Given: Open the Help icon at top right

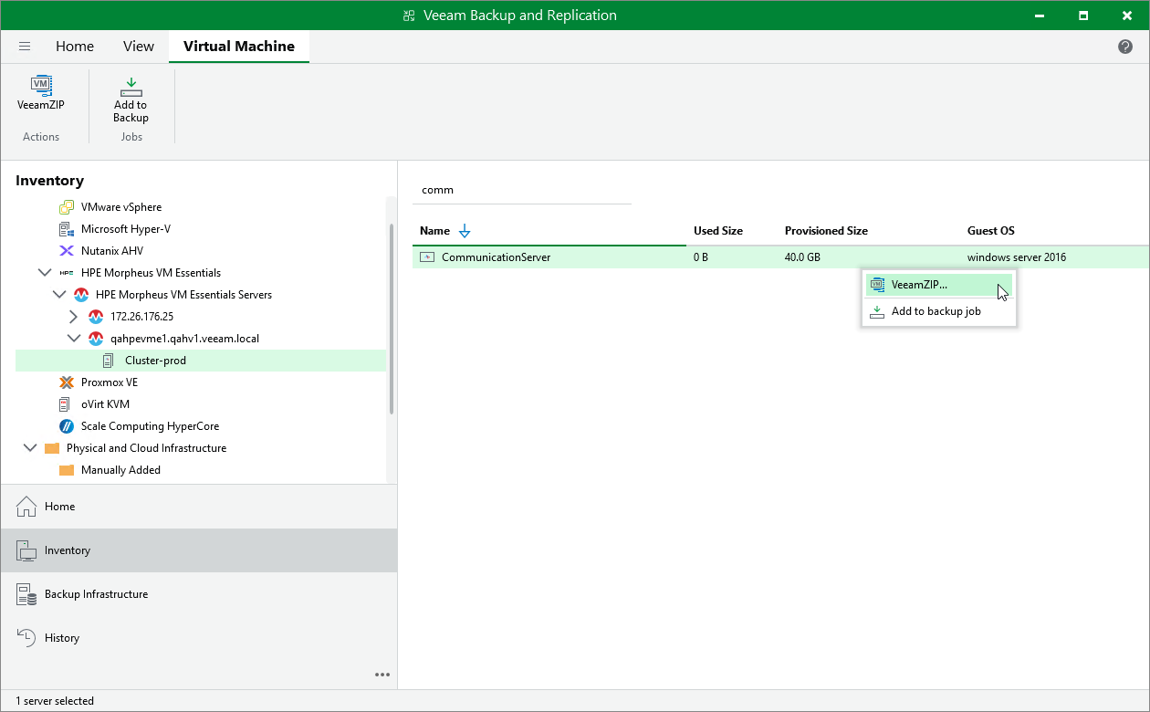Looking at the screenshot, I should point(1124,46).
